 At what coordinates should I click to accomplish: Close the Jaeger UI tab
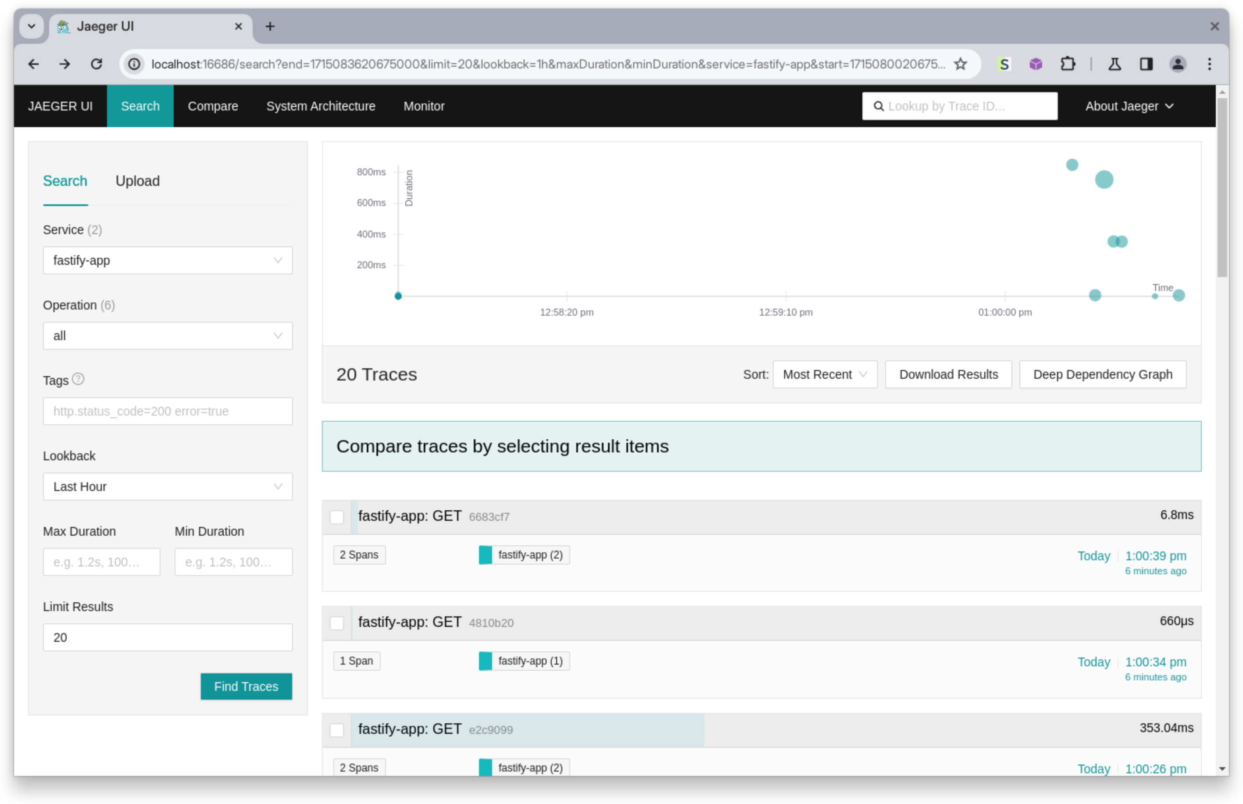[x=239, y=26]
